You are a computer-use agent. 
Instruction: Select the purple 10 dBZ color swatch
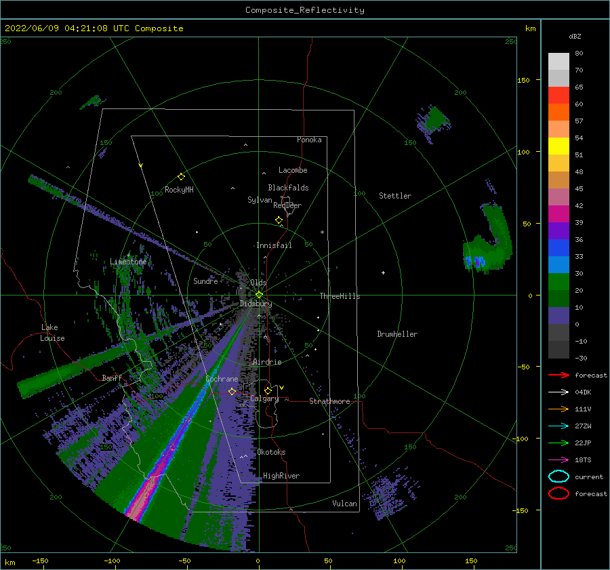[x=558, y=316]
